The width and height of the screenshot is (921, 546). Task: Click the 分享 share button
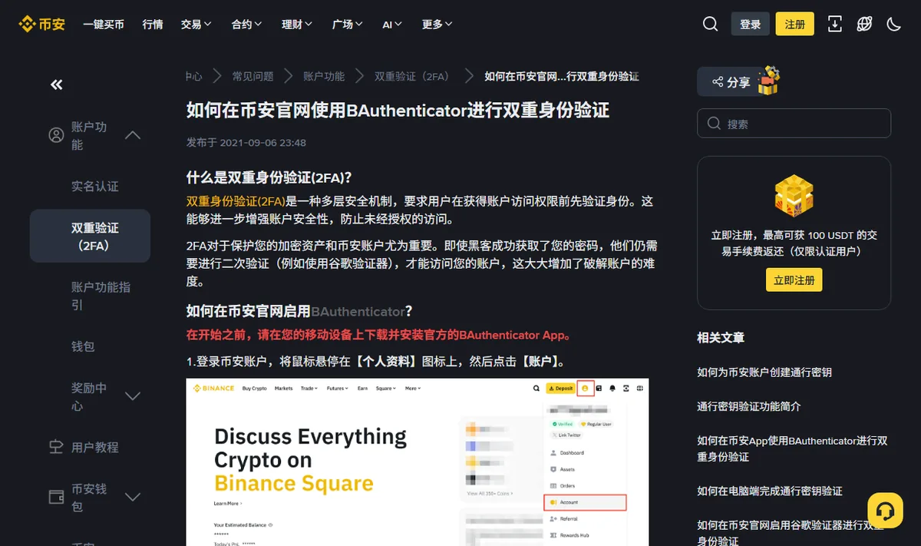(x=731, y=81)
